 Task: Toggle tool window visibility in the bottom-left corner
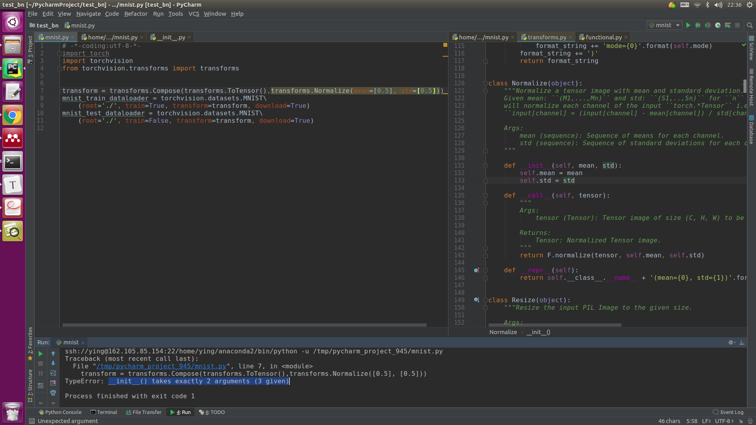tap(32, 421)
